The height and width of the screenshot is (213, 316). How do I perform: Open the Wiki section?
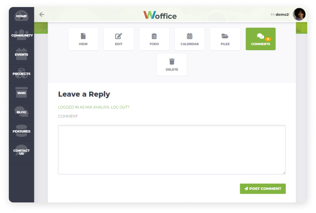pyautogui.click(x=21, y=93)
